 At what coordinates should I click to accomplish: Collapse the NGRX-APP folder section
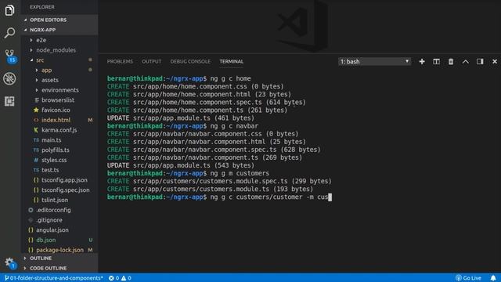point(59,30)
